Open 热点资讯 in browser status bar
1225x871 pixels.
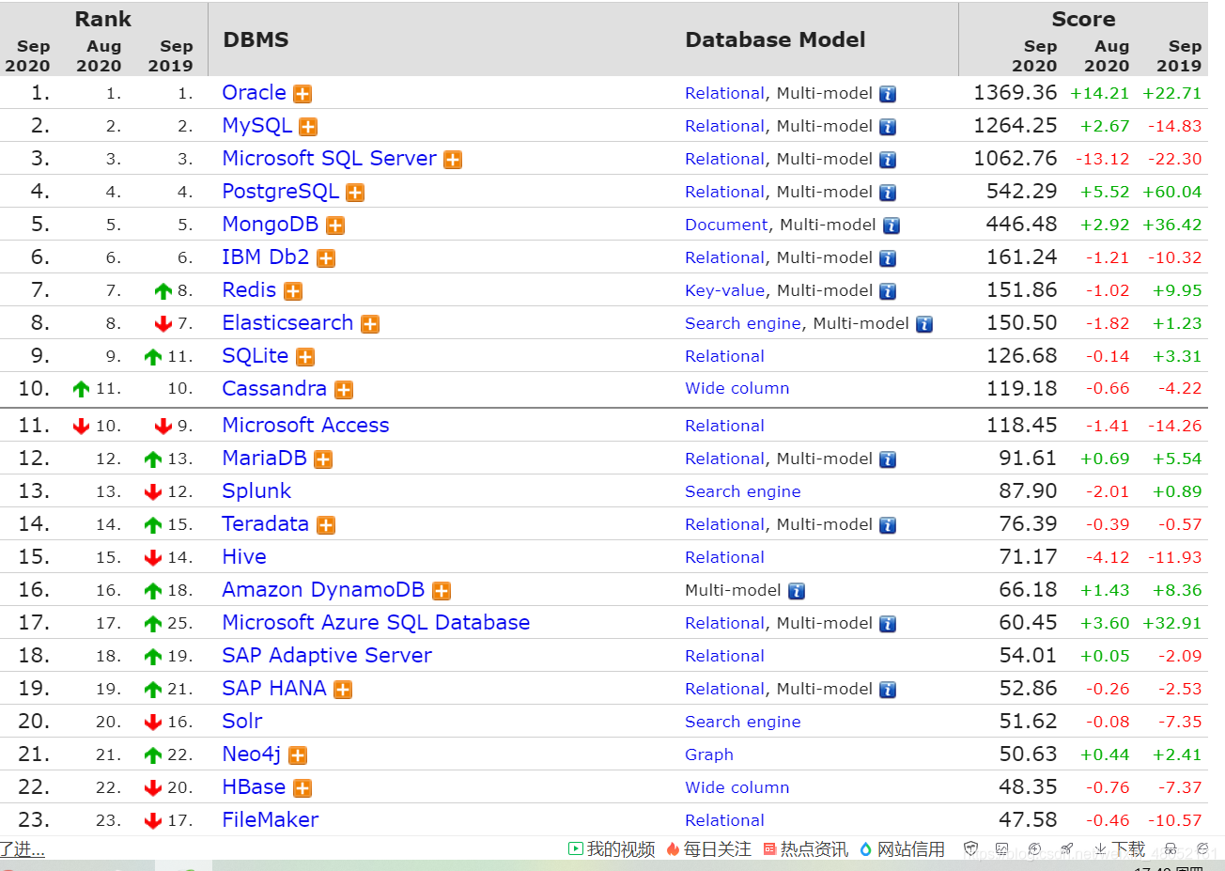807,849
